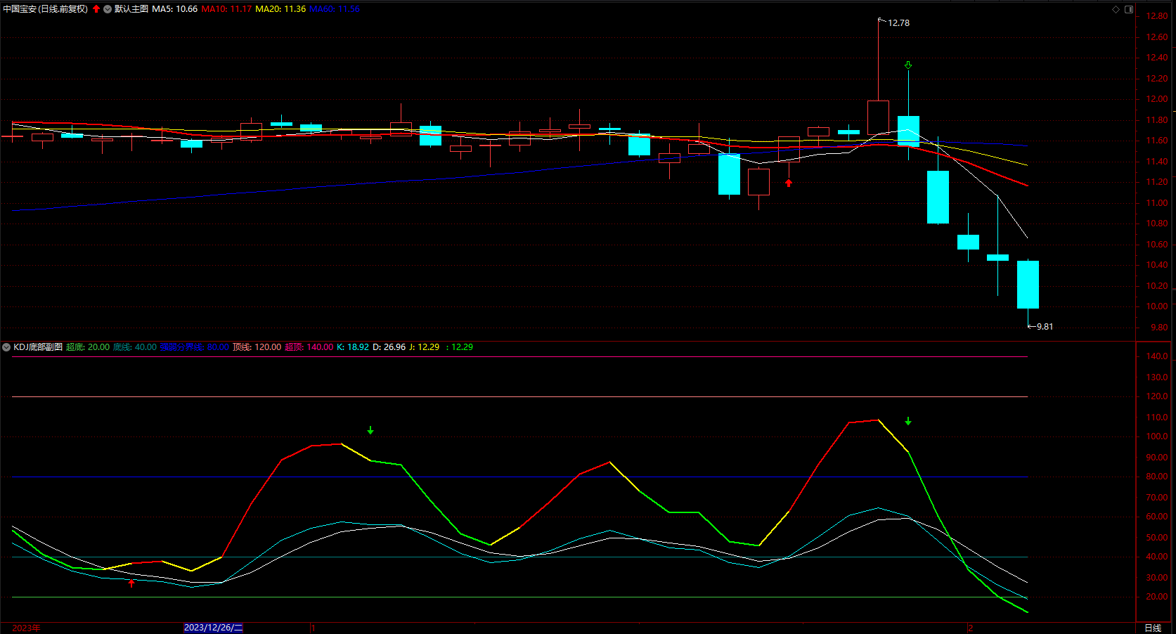The height and width of the screenshot is (634, 1176).
Task: Click the 2023年 label on time axis
Action: (26, 628)
